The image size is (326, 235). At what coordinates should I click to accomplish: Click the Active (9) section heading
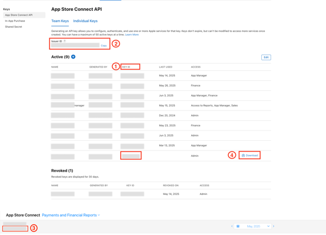pos(60,57)
